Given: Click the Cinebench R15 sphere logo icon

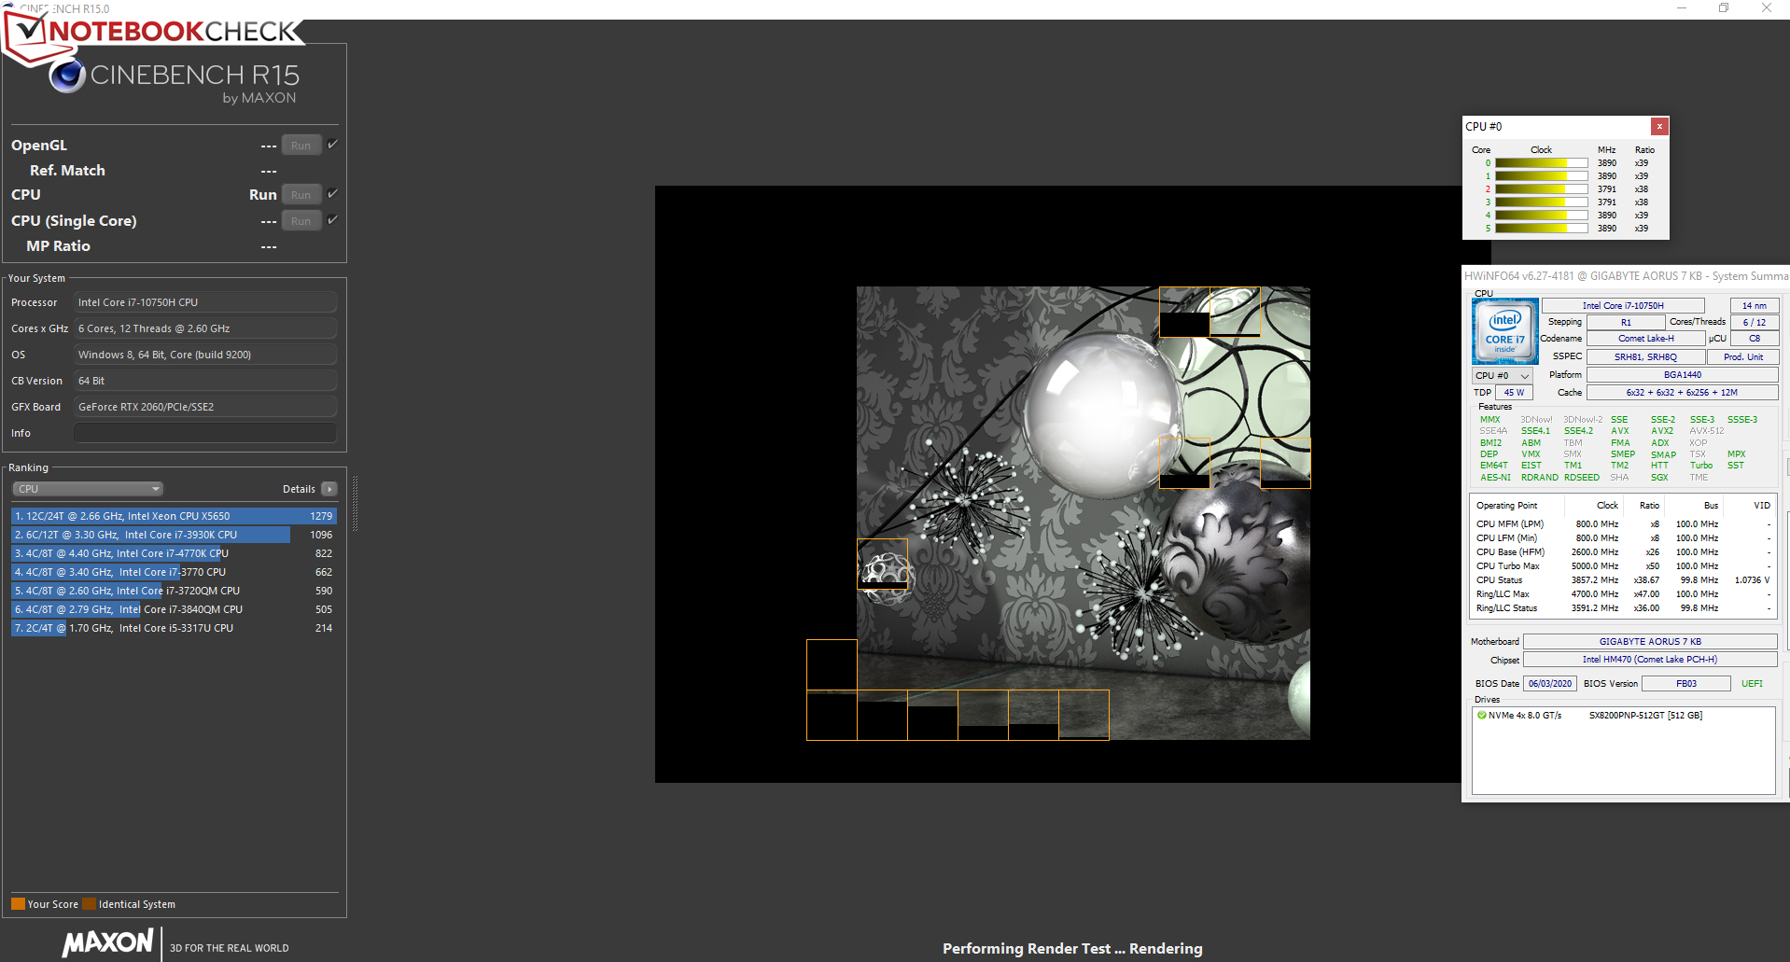Looking at the screenshot, I should [x=67, y=76].
